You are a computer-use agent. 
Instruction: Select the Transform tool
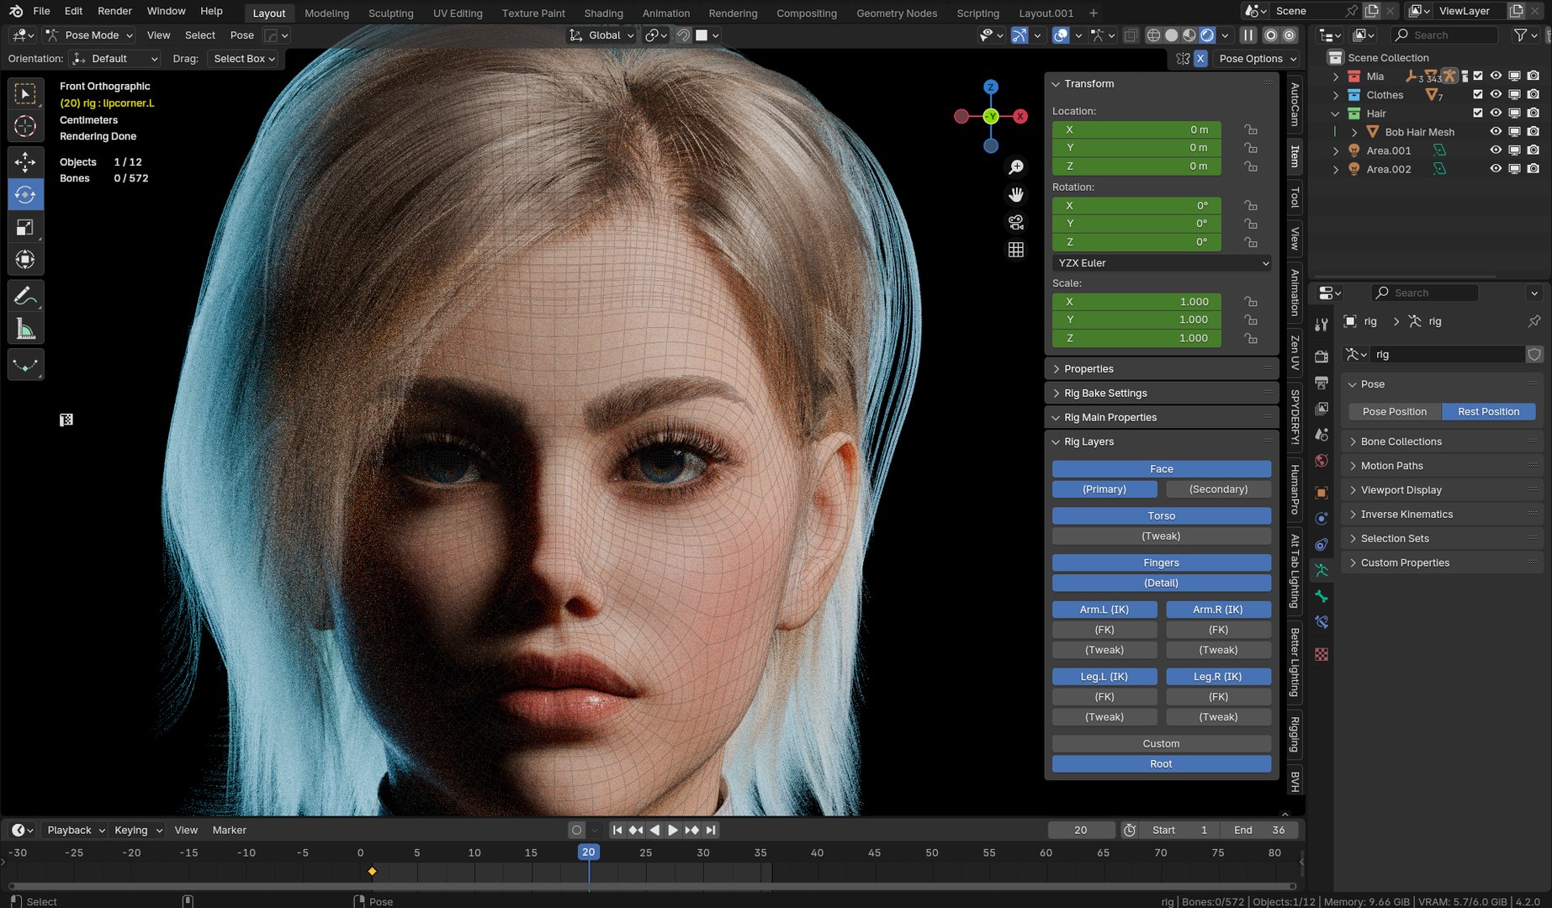pyautogui.click(x=25, y=260)
